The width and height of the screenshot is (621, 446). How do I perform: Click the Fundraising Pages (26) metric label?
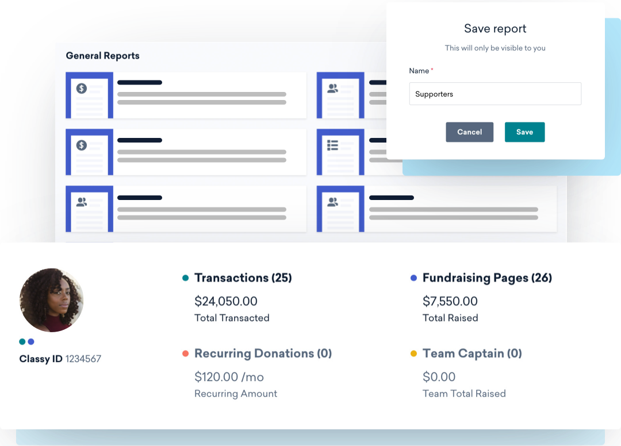coord(487,278)
